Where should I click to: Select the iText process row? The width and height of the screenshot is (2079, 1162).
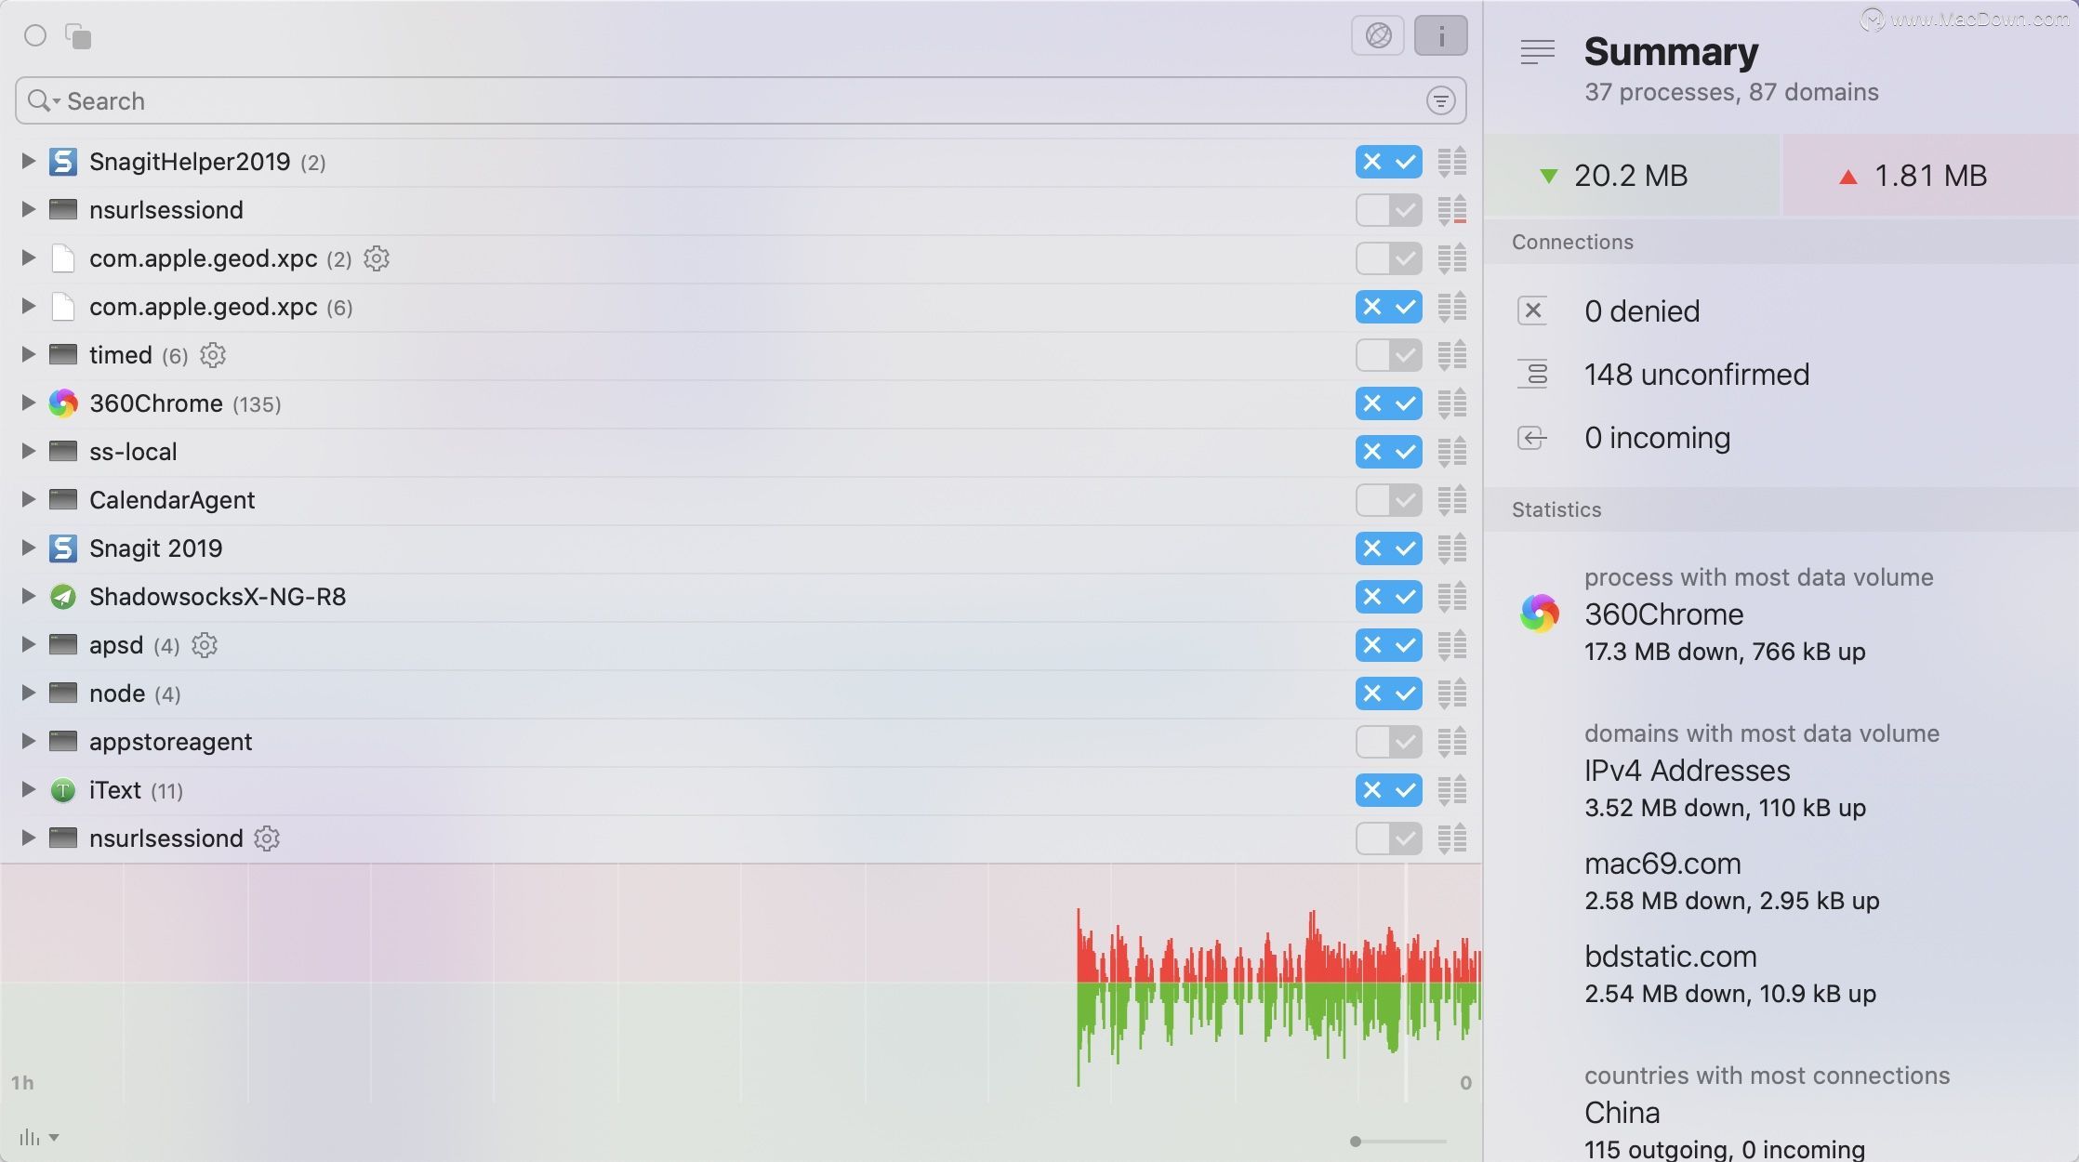(740, 789)
